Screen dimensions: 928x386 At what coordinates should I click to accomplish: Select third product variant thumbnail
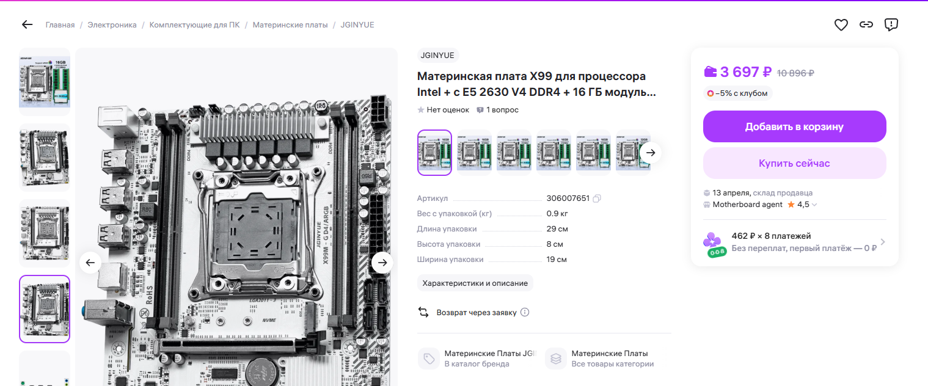[x=514, y=153]
